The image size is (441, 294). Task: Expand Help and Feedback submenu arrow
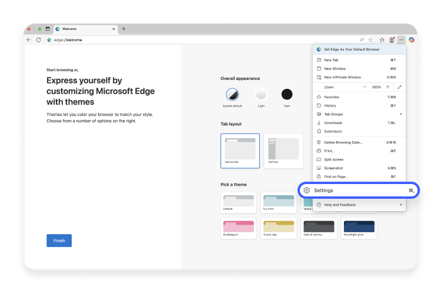click(x=401, y=205)
